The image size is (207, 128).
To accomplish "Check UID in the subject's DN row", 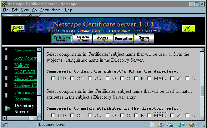I will 53,78.
